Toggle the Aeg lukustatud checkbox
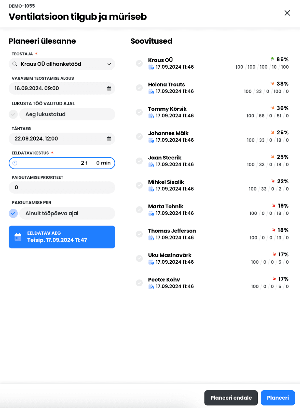 (x=13, y=114)
